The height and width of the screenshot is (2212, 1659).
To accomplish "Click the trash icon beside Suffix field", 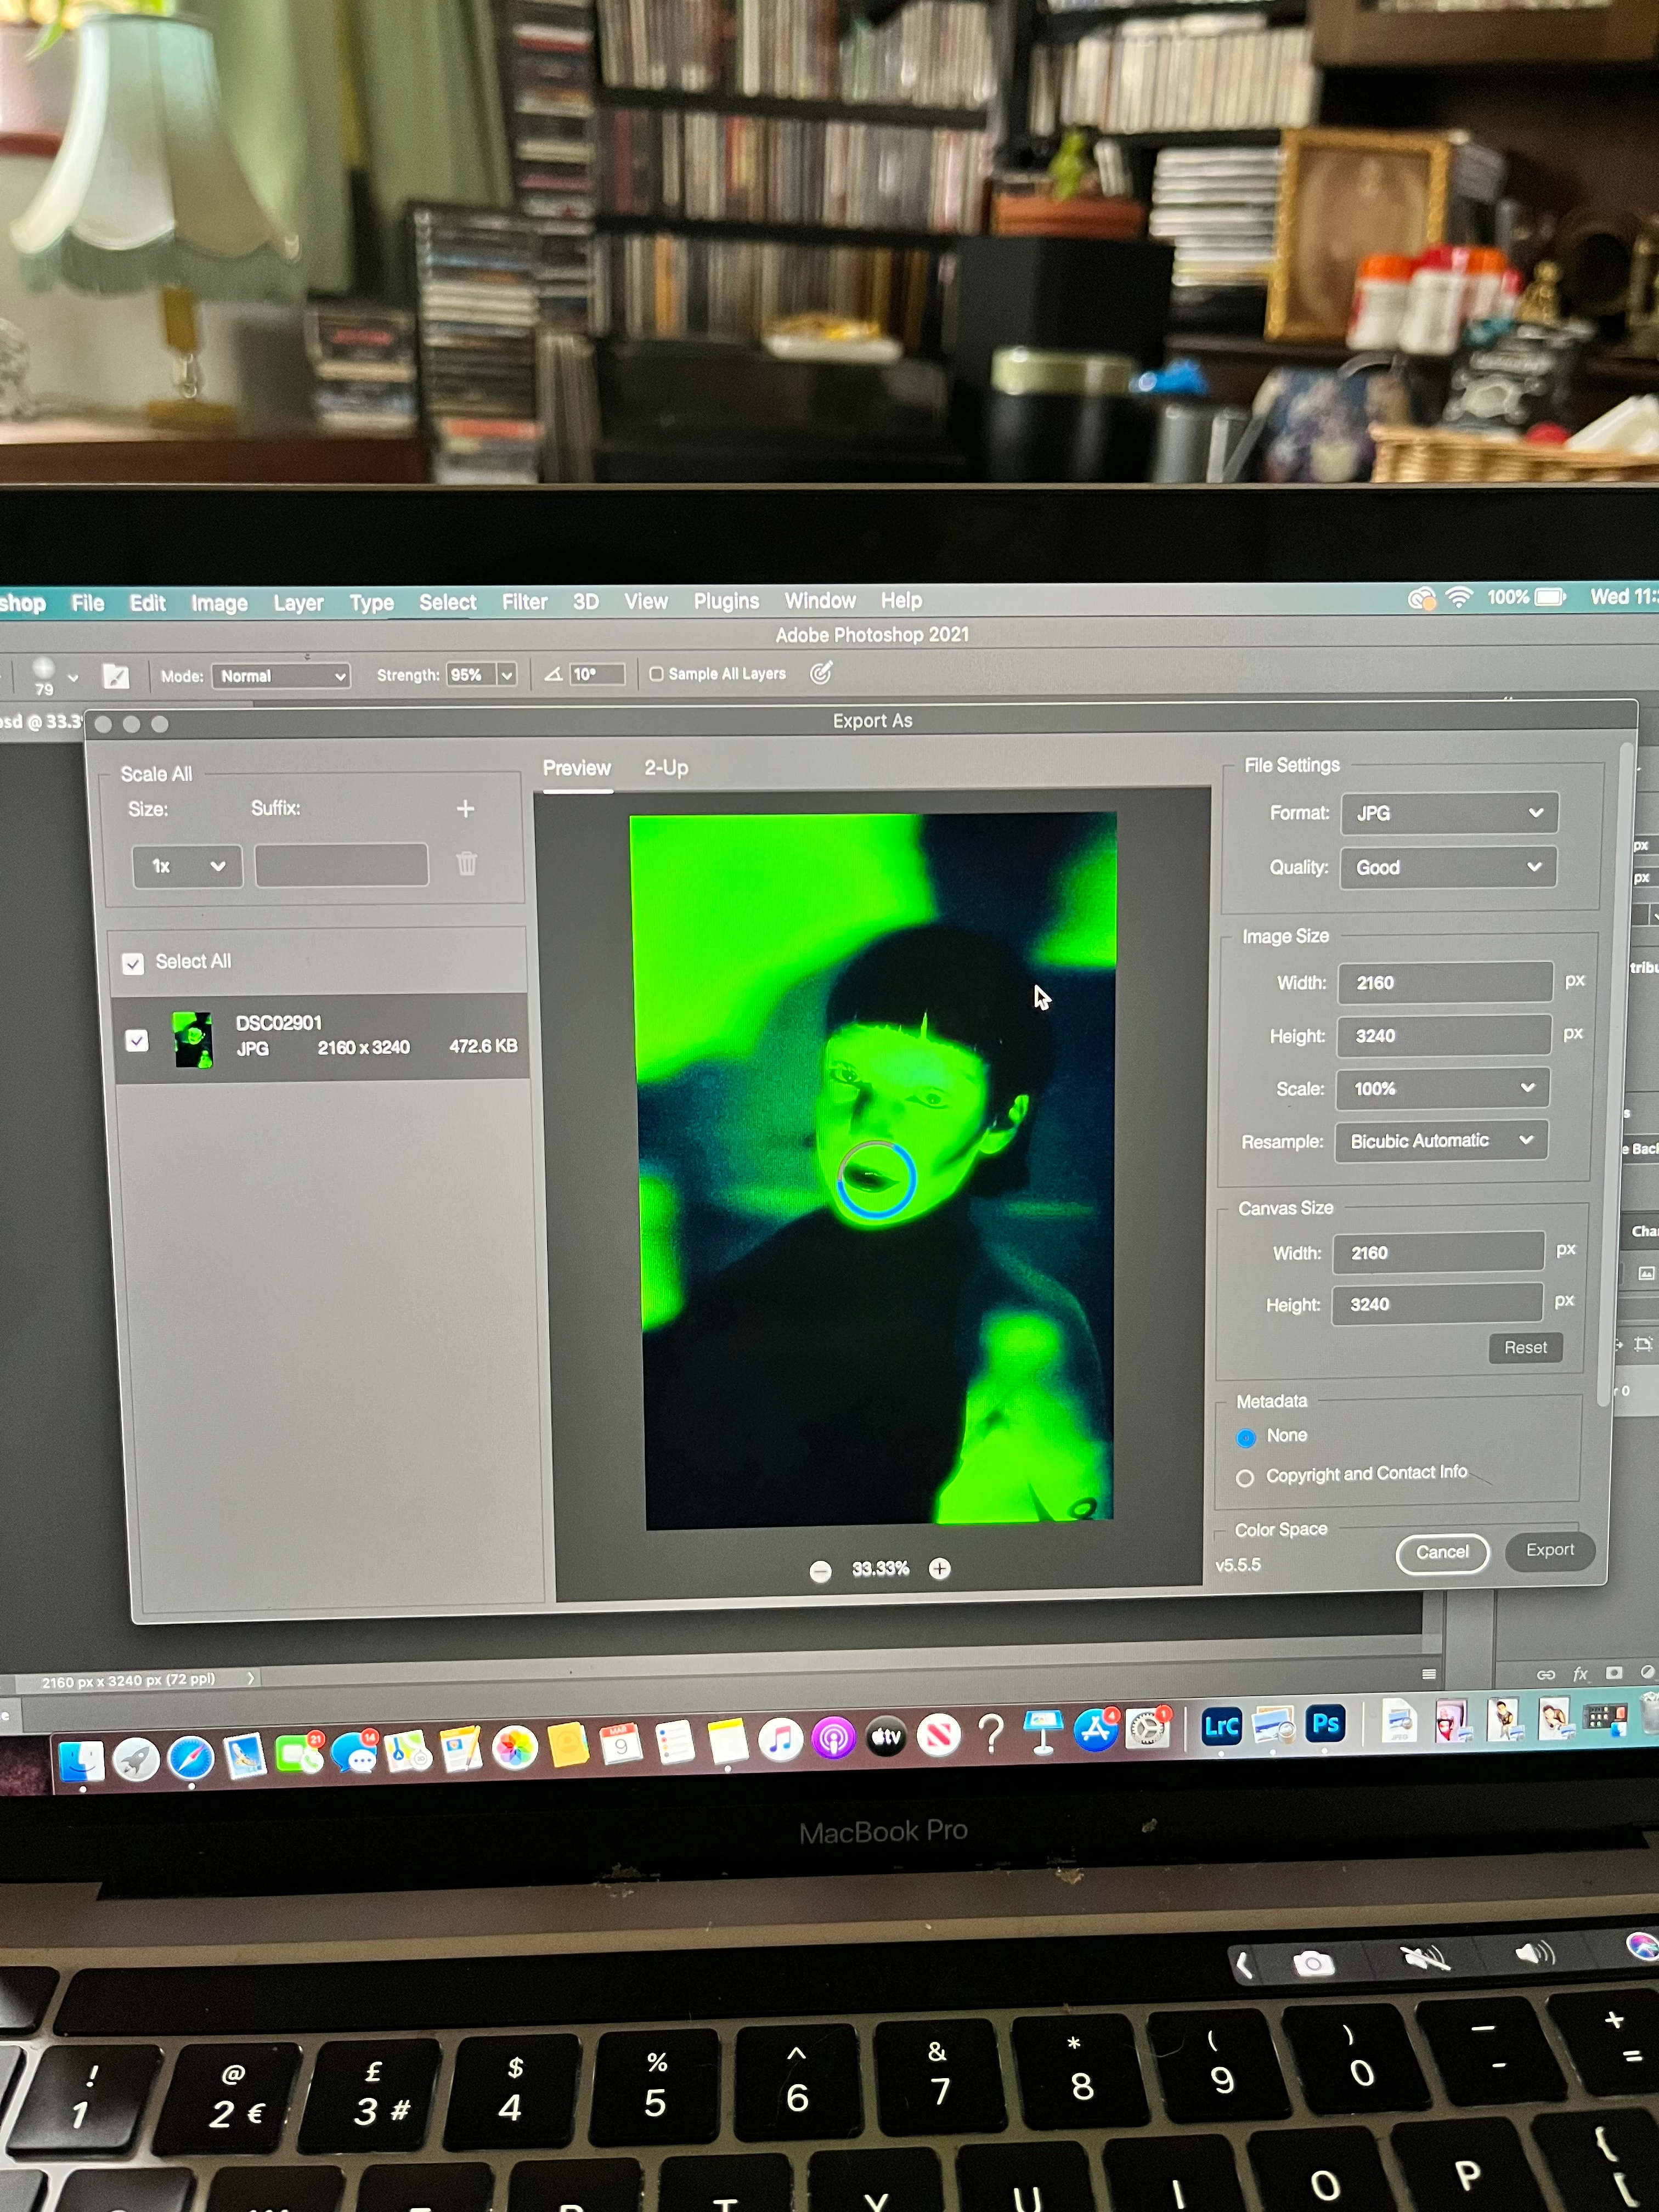I will tap(466, 864).
